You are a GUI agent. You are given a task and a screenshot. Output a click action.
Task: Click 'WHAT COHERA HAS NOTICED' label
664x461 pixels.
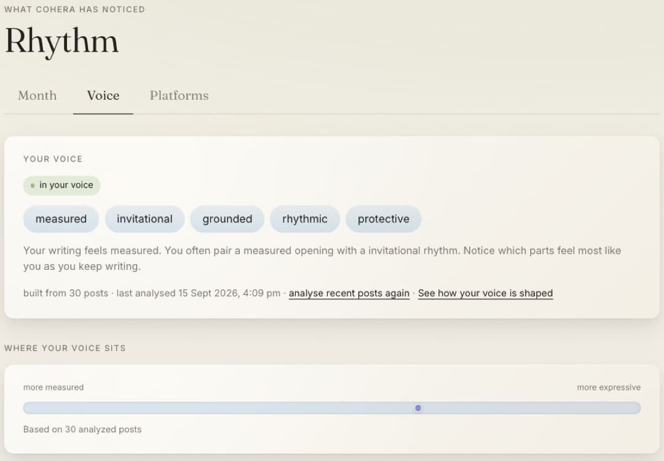click(74, 9)
